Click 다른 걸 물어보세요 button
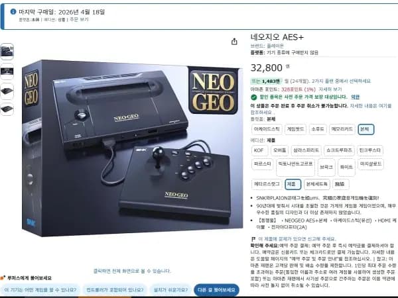The width and height of the screenshot is (398, 298). coord(216,289)
